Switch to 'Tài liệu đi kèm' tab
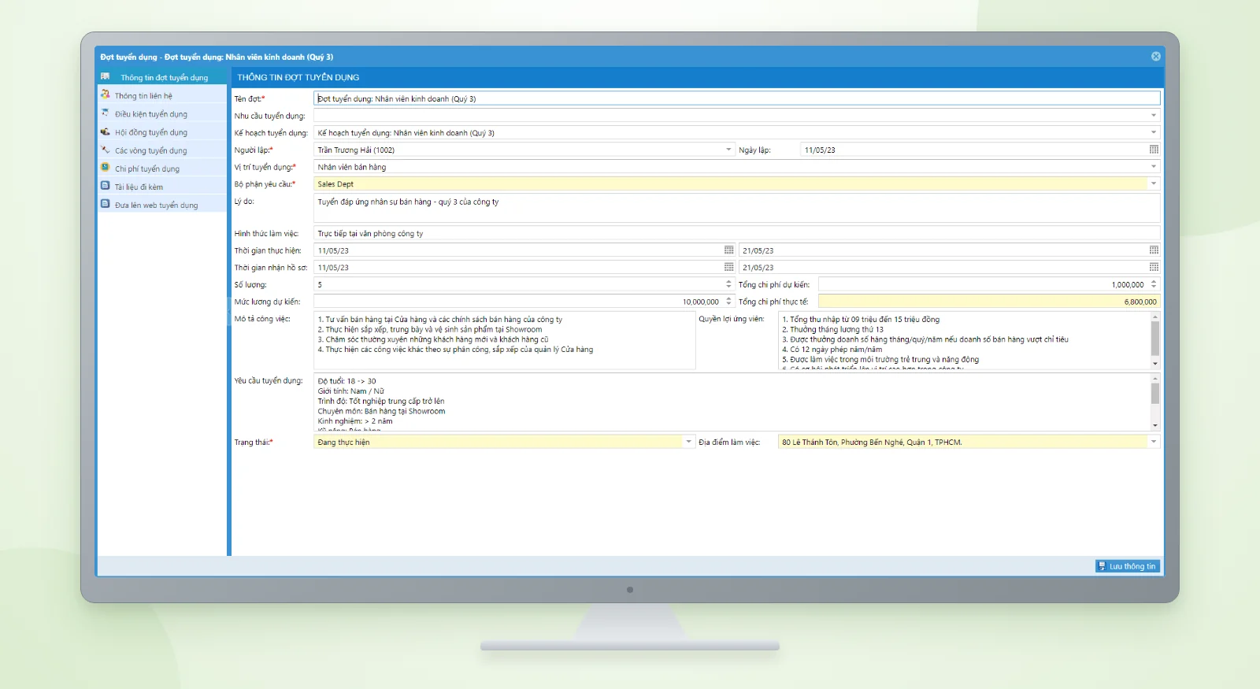The height and width of the screenshot is (689, 1260). click(x=162, y=187)
